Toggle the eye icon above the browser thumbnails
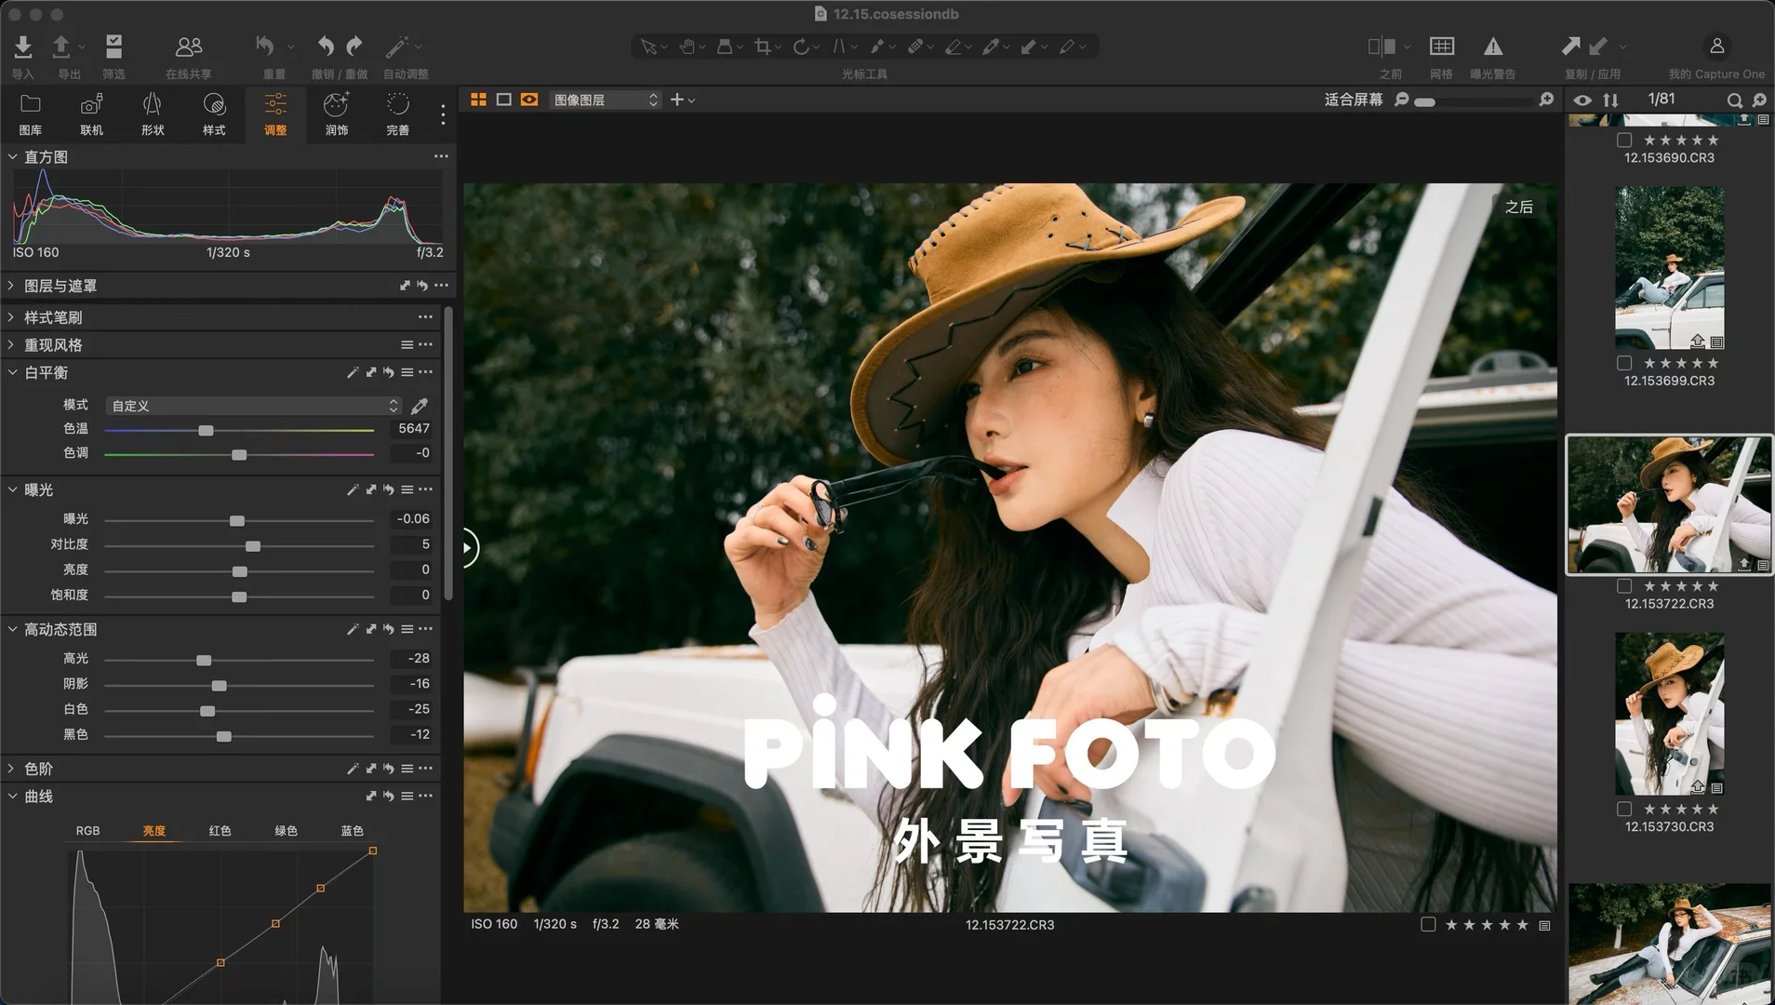 [x=1581, y=100]
